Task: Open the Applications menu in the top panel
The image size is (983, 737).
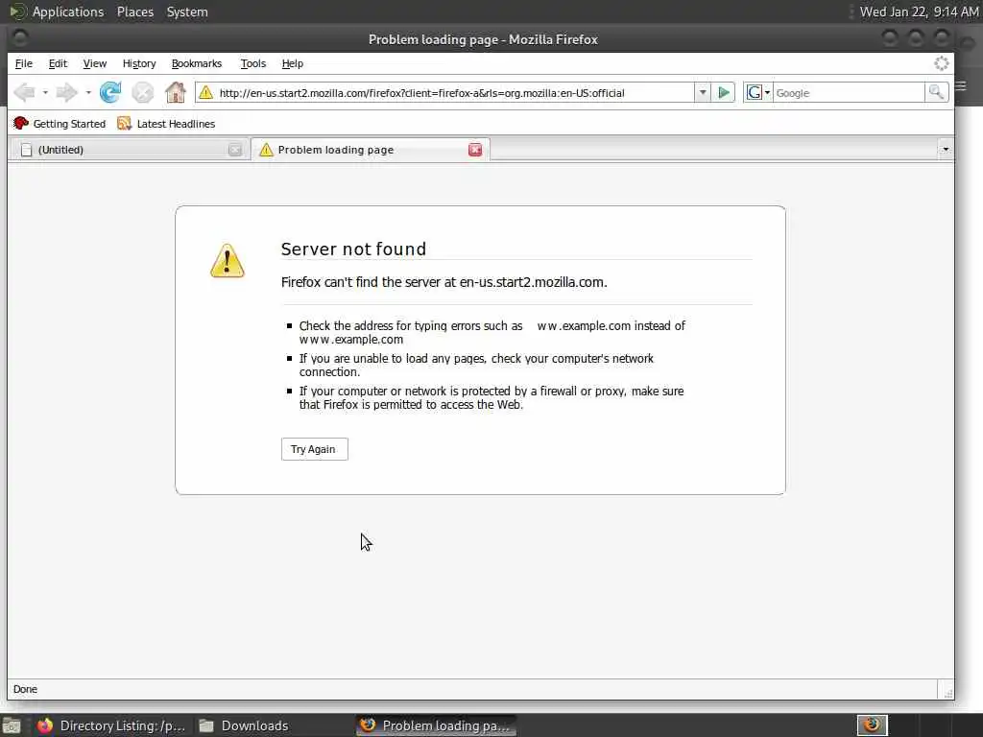Action: pyautogui.click(x=68, y=12)
